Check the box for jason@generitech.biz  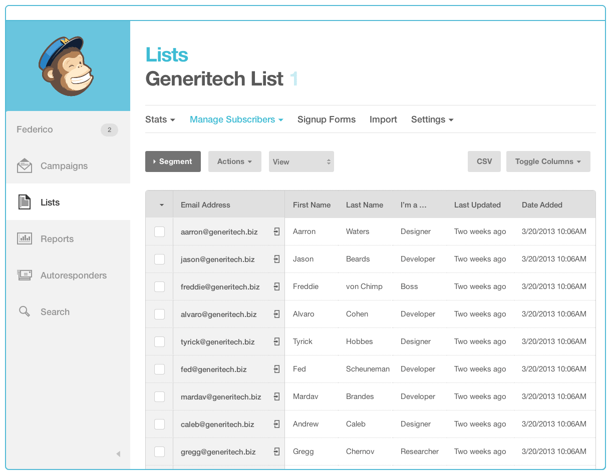click(x=159, y=259)
